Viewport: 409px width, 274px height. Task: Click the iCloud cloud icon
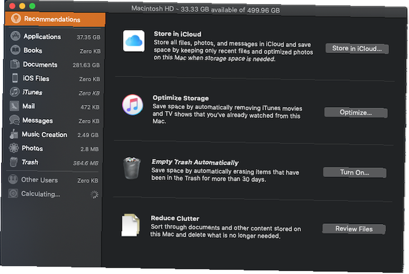coord(134,41)
